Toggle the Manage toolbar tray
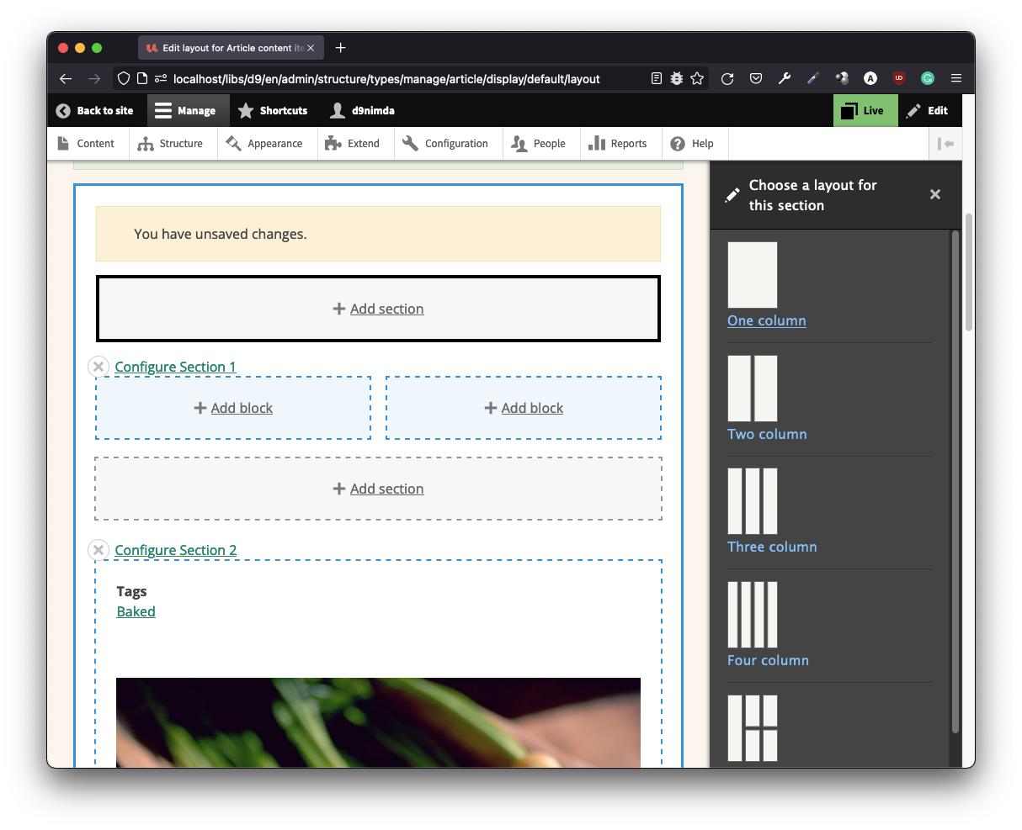 point(186,110)
